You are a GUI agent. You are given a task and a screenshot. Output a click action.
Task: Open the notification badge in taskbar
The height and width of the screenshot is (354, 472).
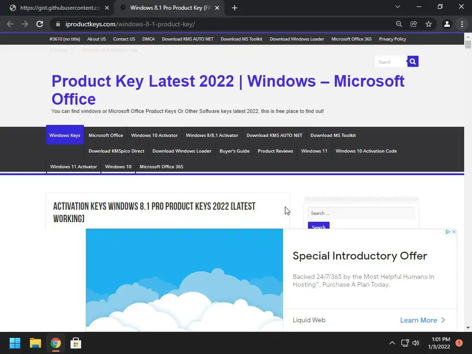click(x=459, y=343)
